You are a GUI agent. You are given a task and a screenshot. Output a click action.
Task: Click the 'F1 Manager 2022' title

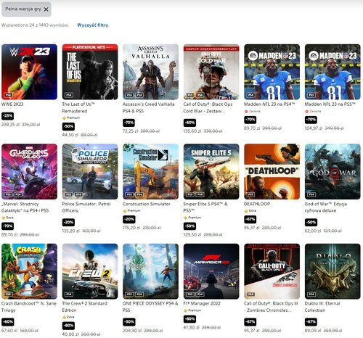click(202, 303)
